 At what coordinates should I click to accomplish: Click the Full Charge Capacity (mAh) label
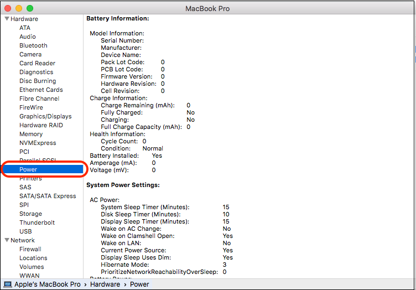tap(141, 127)
